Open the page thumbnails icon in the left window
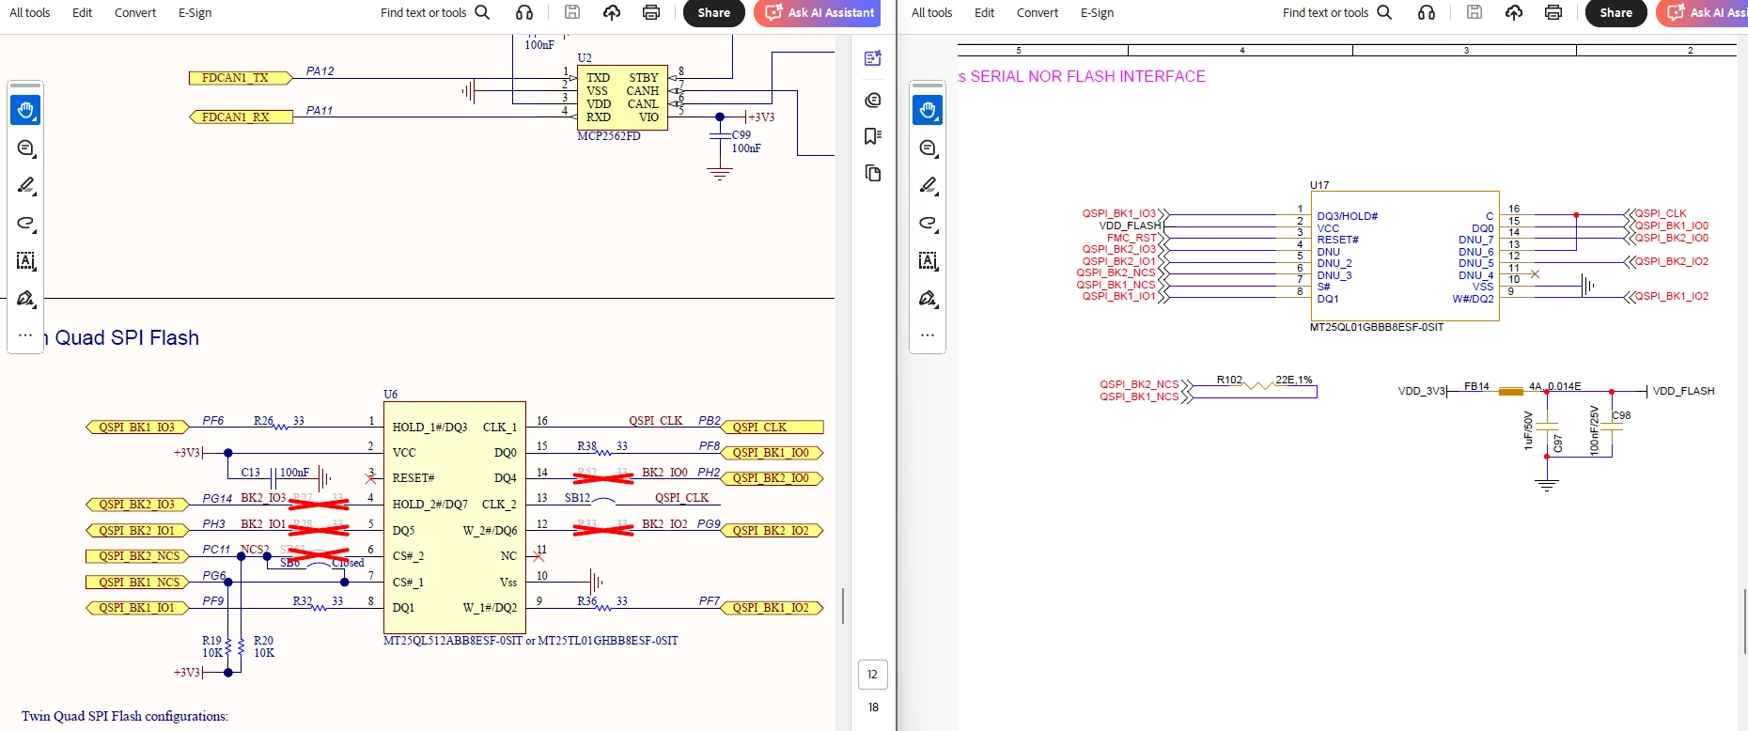The image size is (1748, 731). click(872, 173)
